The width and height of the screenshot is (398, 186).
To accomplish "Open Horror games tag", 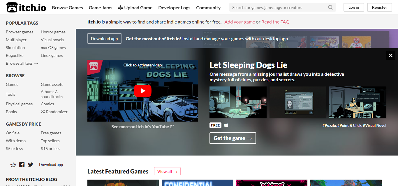I will [53, 32].
